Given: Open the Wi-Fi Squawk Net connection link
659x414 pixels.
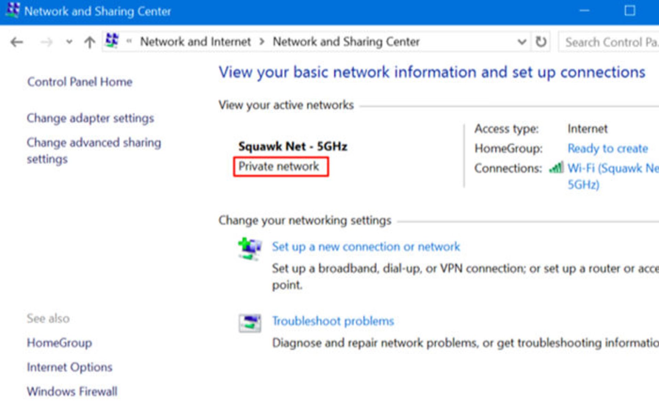Looking at the screenshot, I should click(613, 168).
